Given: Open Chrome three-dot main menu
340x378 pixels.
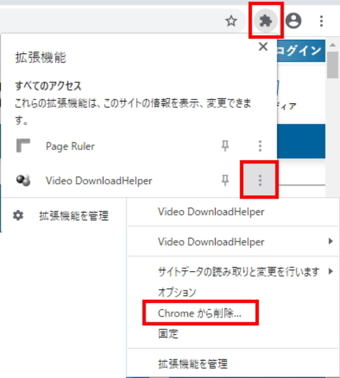Looking at the screenshot, I should click(321, 21).
